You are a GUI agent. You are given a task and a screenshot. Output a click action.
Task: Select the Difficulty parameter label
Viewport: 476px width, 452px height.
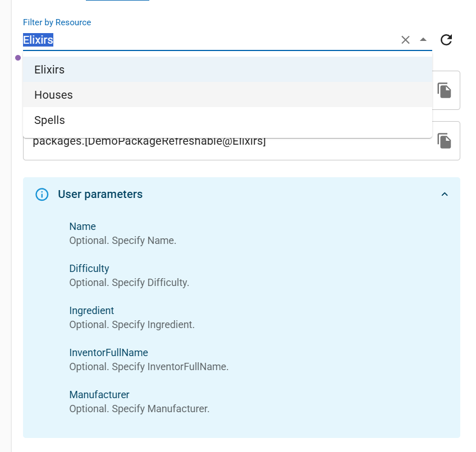tap(89, 269)
